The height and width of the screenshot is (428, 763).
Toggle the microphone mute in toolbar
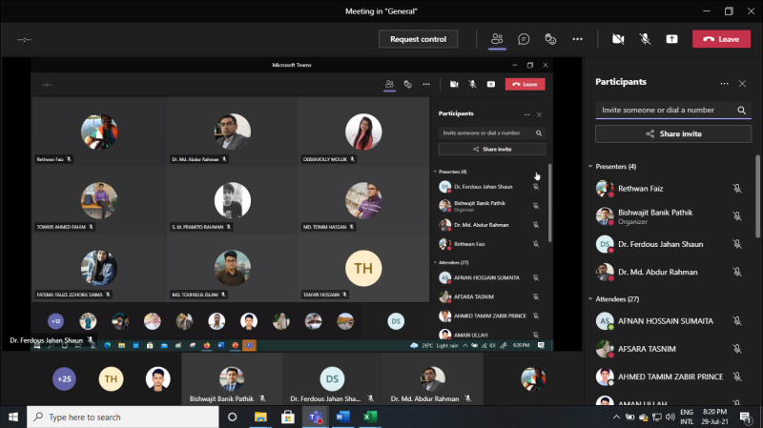pyautogui.click(x=645, y=39)
